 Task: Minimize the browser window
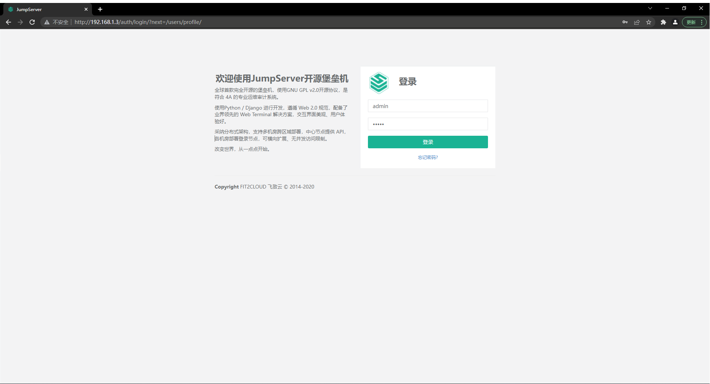tap(667, 8)
